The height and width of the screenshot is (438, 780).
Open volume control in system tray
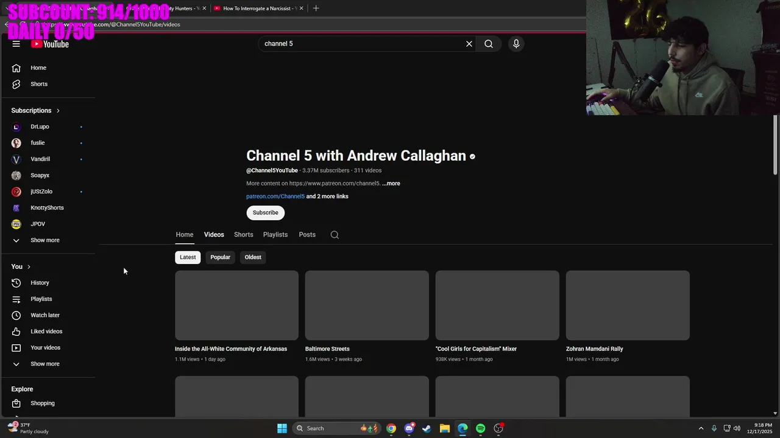coord(737,428)
